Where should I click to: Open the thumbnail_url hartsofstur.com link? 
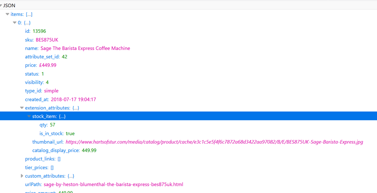(x=214, y=142)
